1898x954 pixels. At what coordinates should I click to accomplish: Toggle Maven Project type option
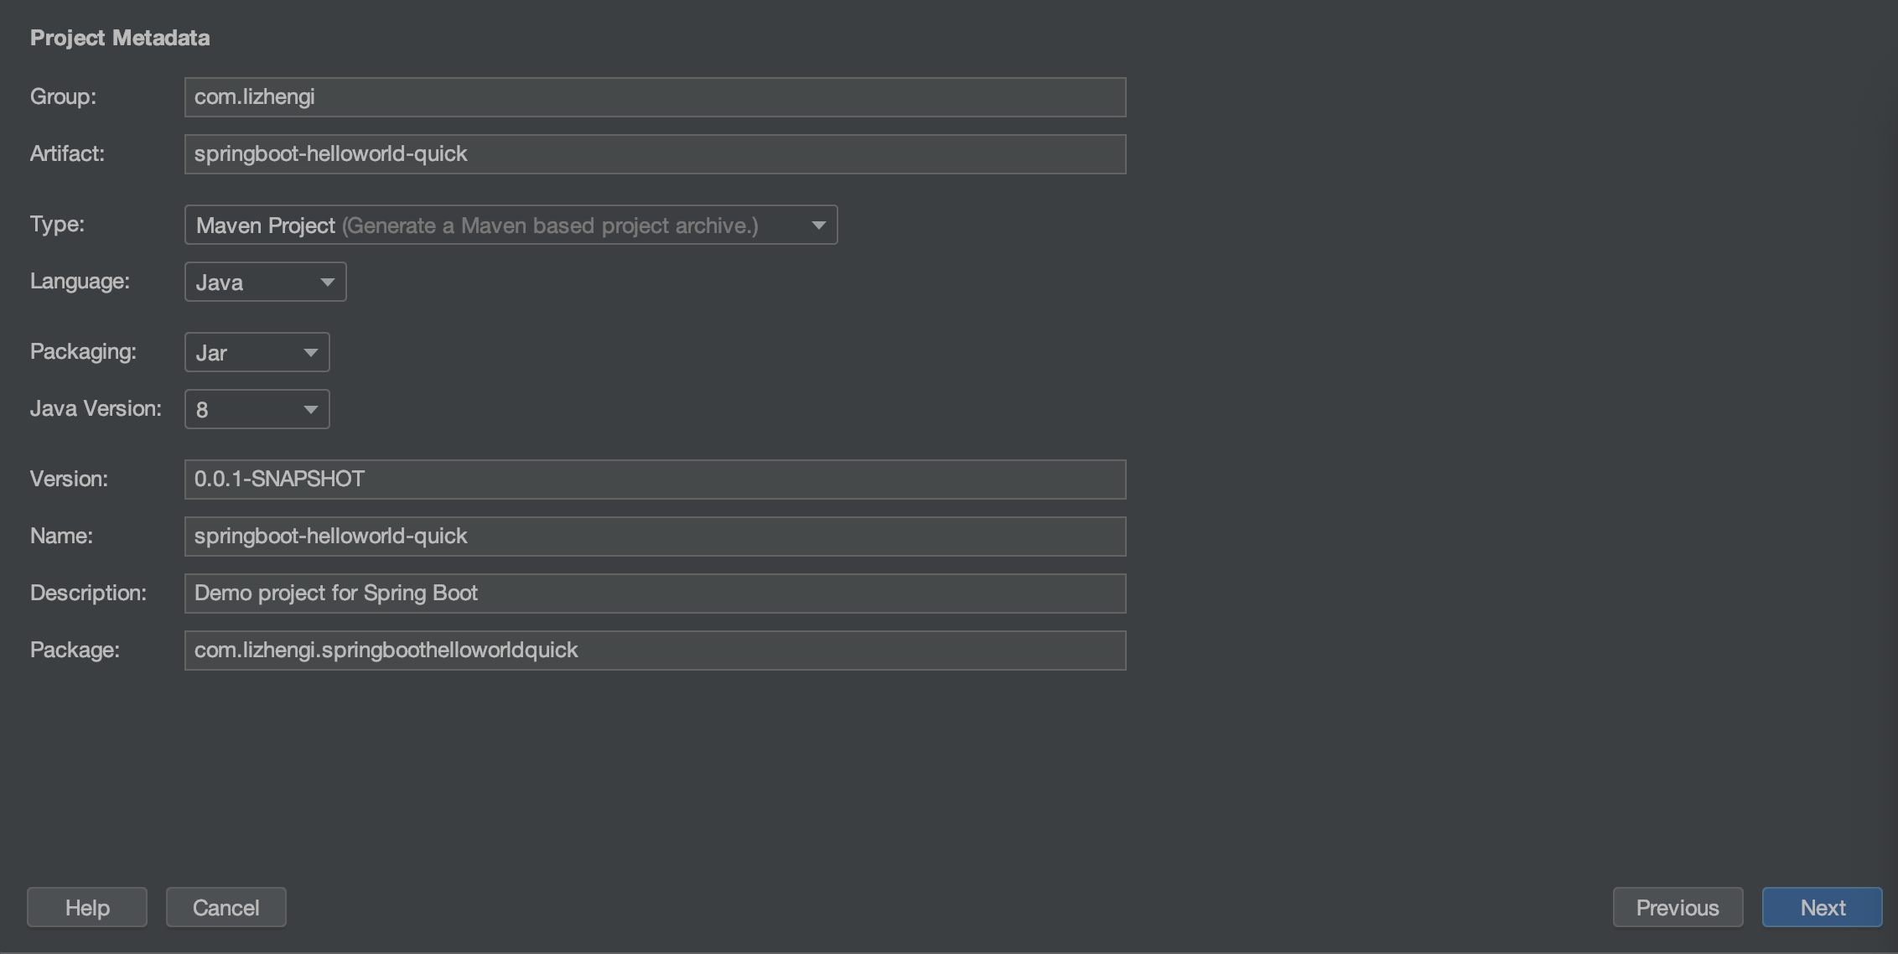[x=817, y=224]
